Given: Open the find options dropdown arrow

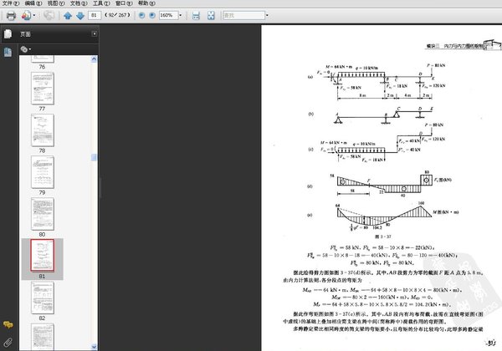Looking at the screenshot, I should point(268,15).
